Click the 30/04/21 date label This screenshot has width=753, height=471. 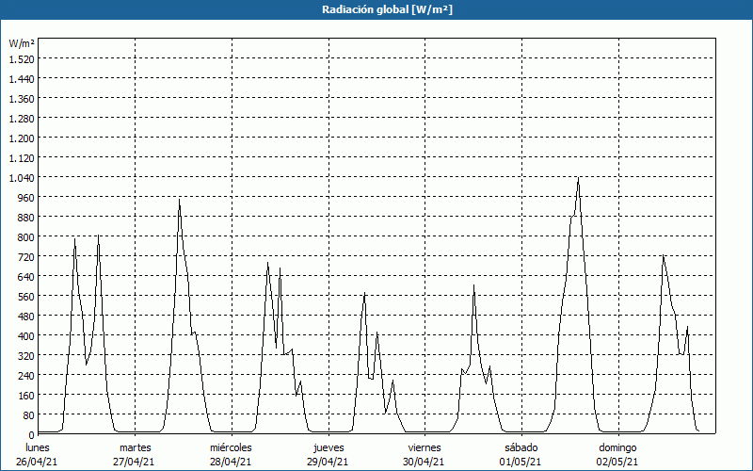point(424,462)
